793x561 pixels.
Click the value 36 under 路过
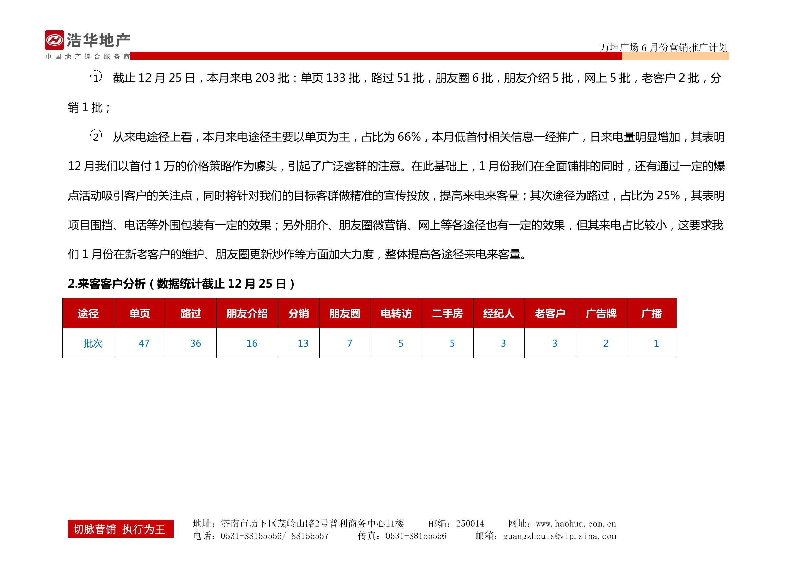tap(196, 343)
